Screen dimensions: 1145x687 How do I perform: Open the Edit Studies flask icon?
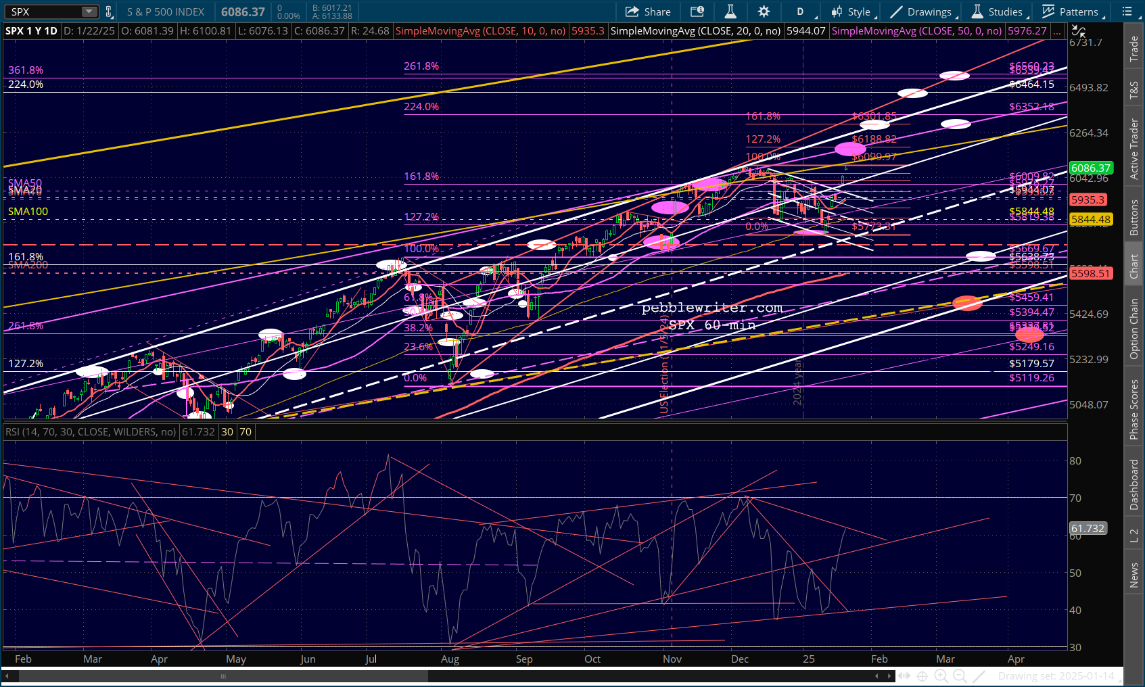click(730, 11)
